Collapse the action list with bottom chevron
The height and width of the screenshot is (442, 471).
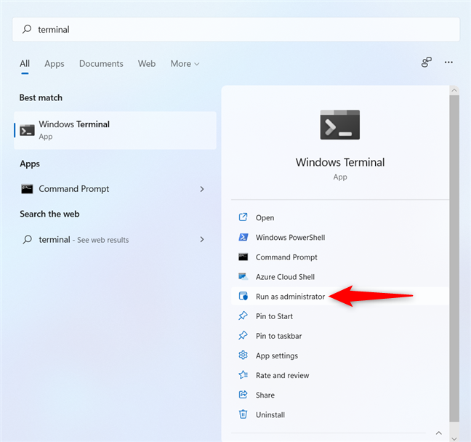(438, 433)
